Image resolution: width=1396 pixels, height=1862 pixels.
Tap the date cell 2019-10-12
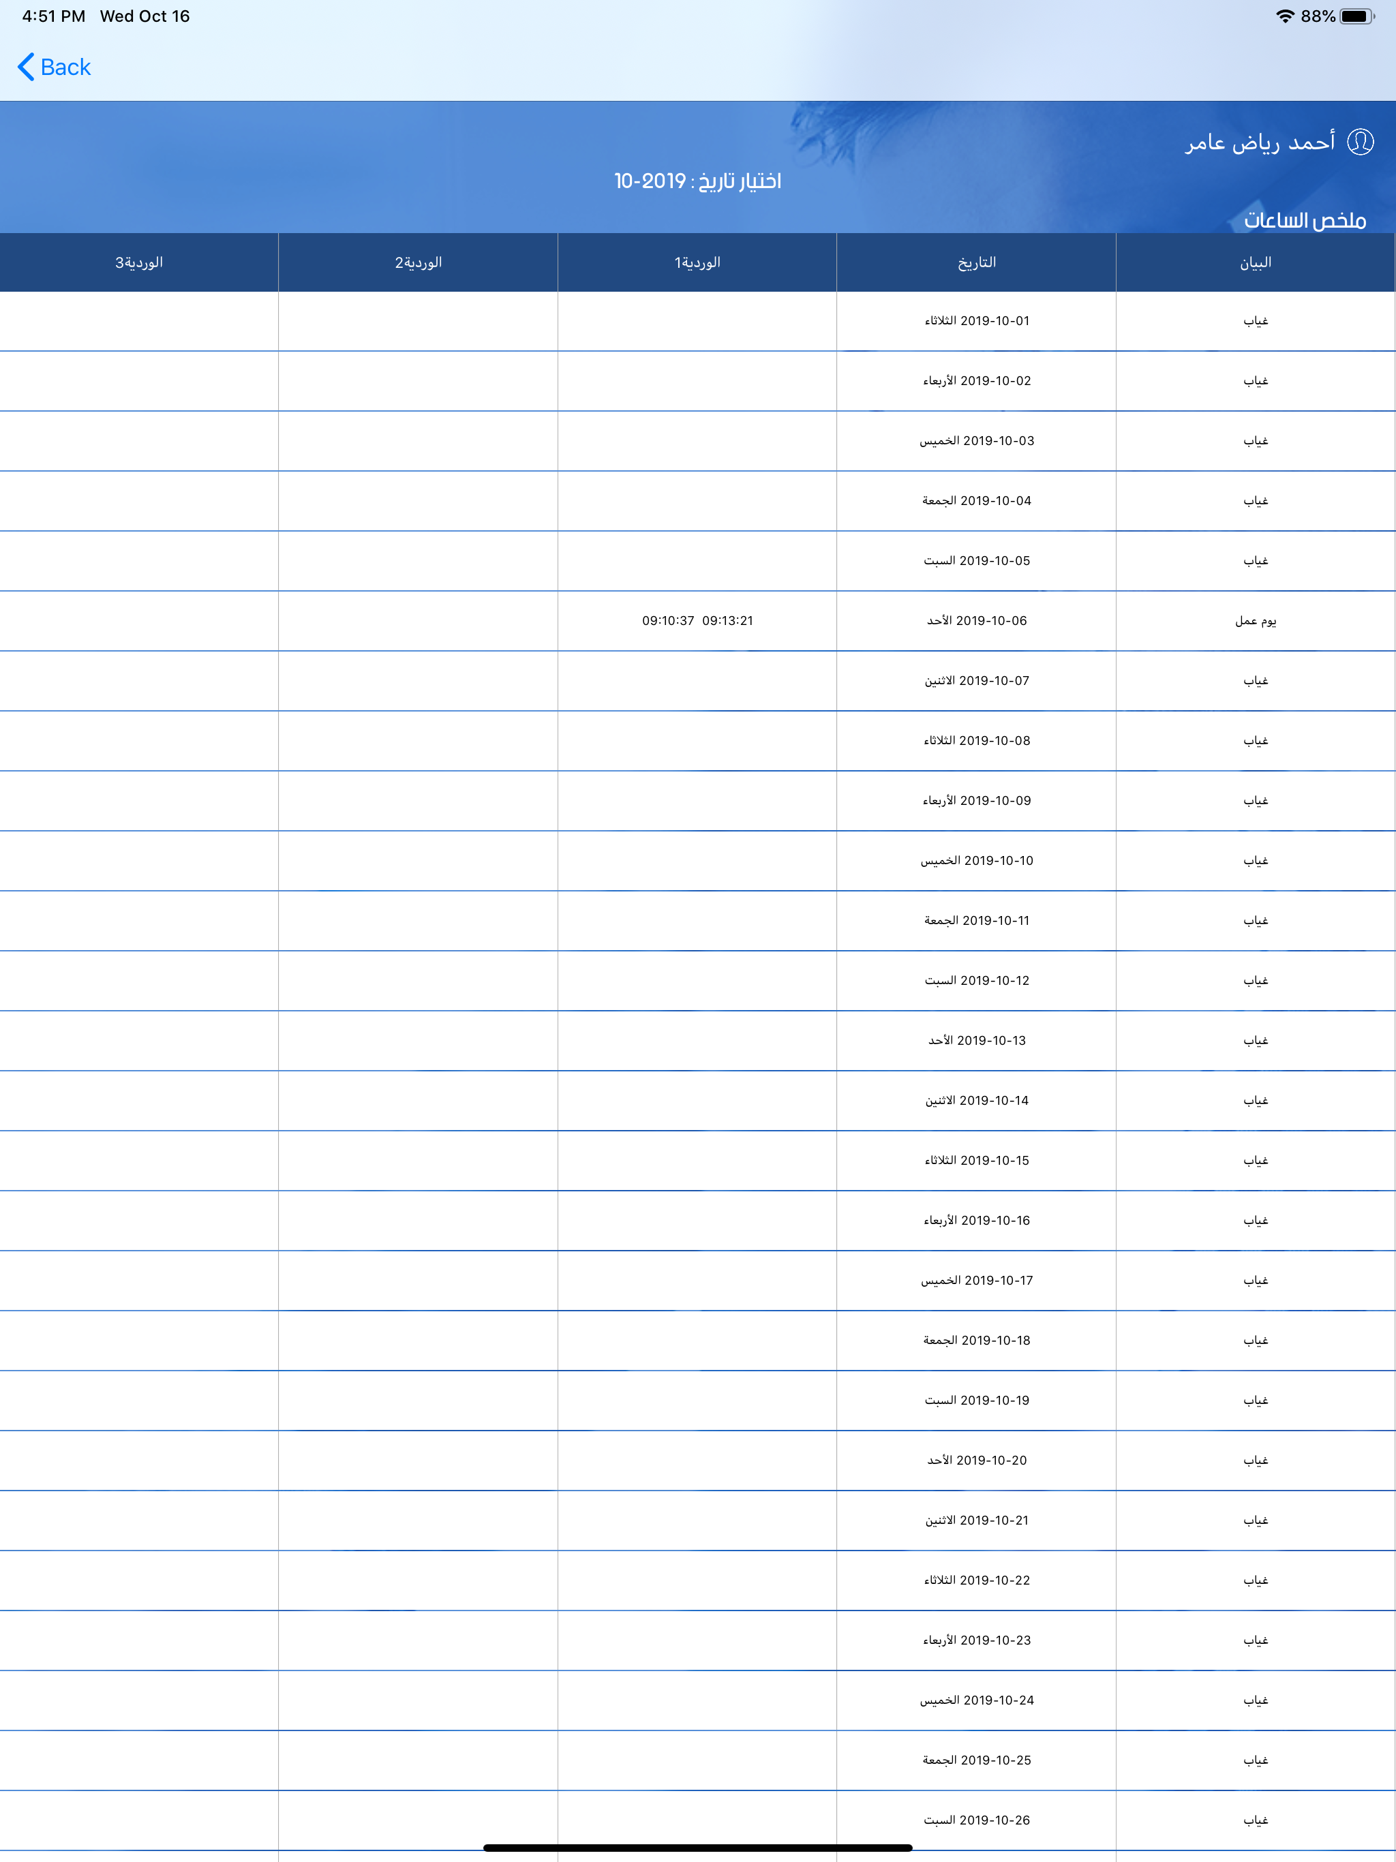coord(977,981)
